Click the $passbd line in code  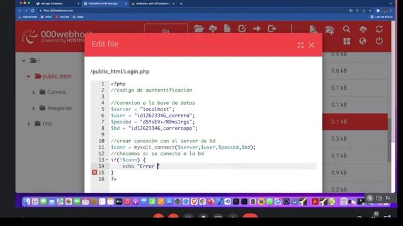pos(153,122)
